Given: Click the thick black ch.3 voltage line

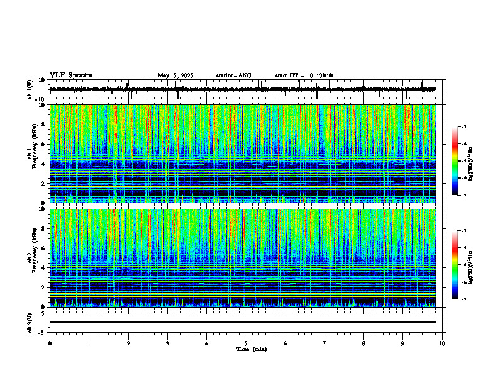Looking at the screenshot, I should point(243,322).
